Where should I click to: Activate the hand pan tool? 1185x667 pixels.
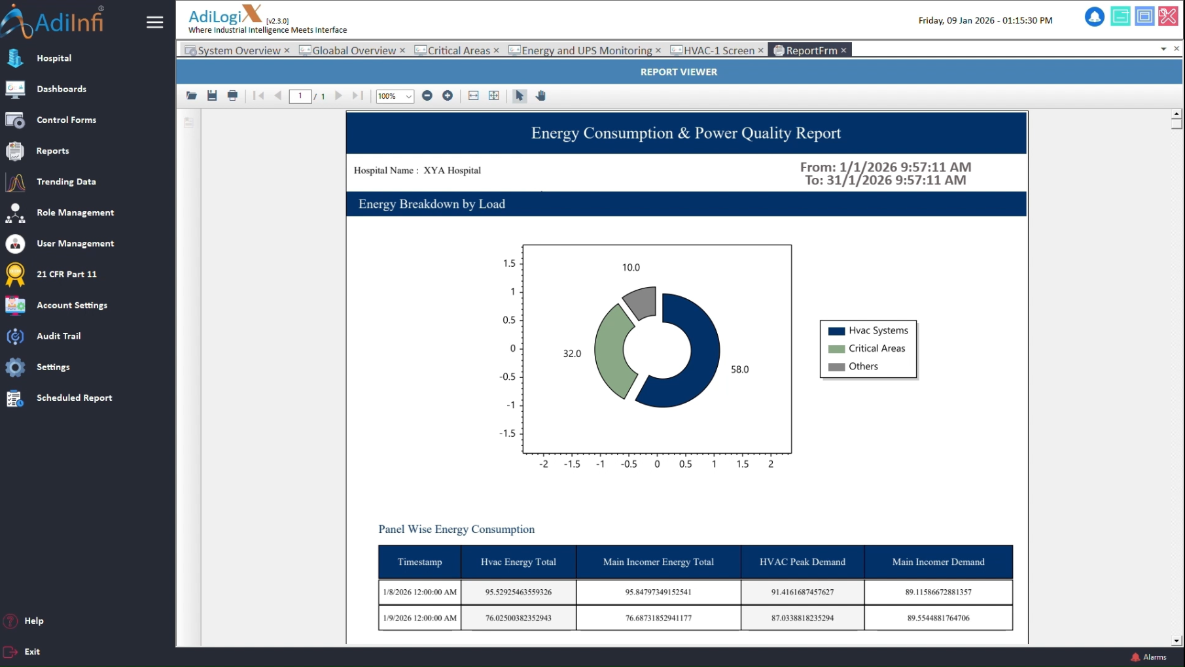[540, 95]
